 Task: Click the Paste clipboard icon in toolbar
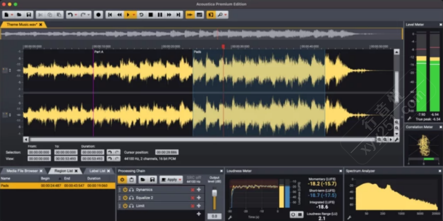click(59, 15)
